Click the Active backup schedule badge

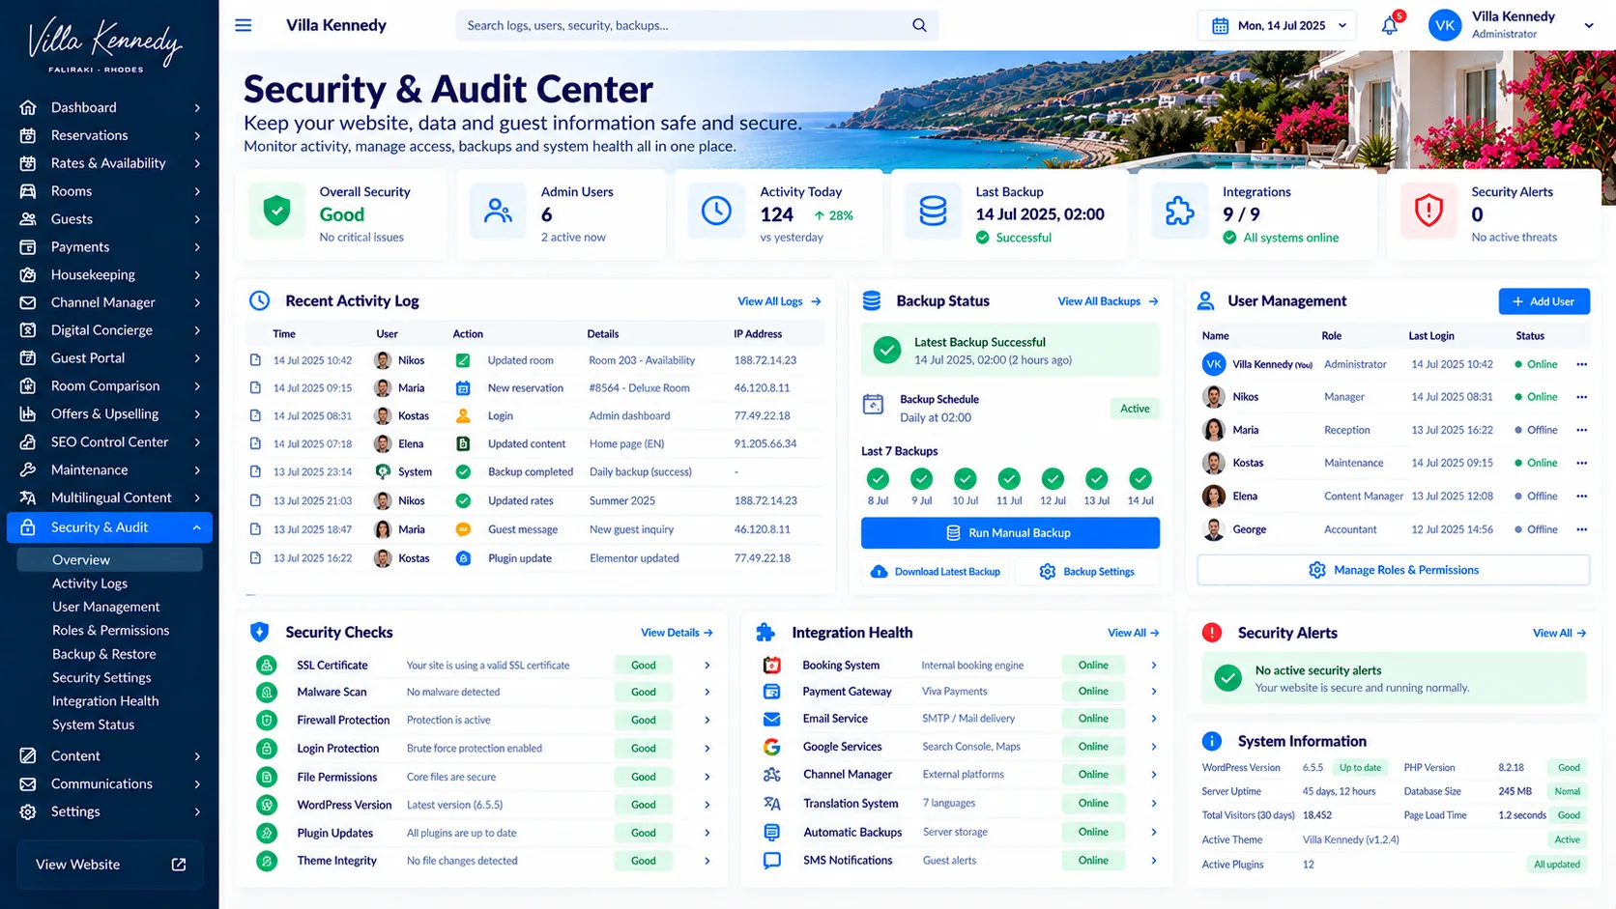click(1135, 409)
